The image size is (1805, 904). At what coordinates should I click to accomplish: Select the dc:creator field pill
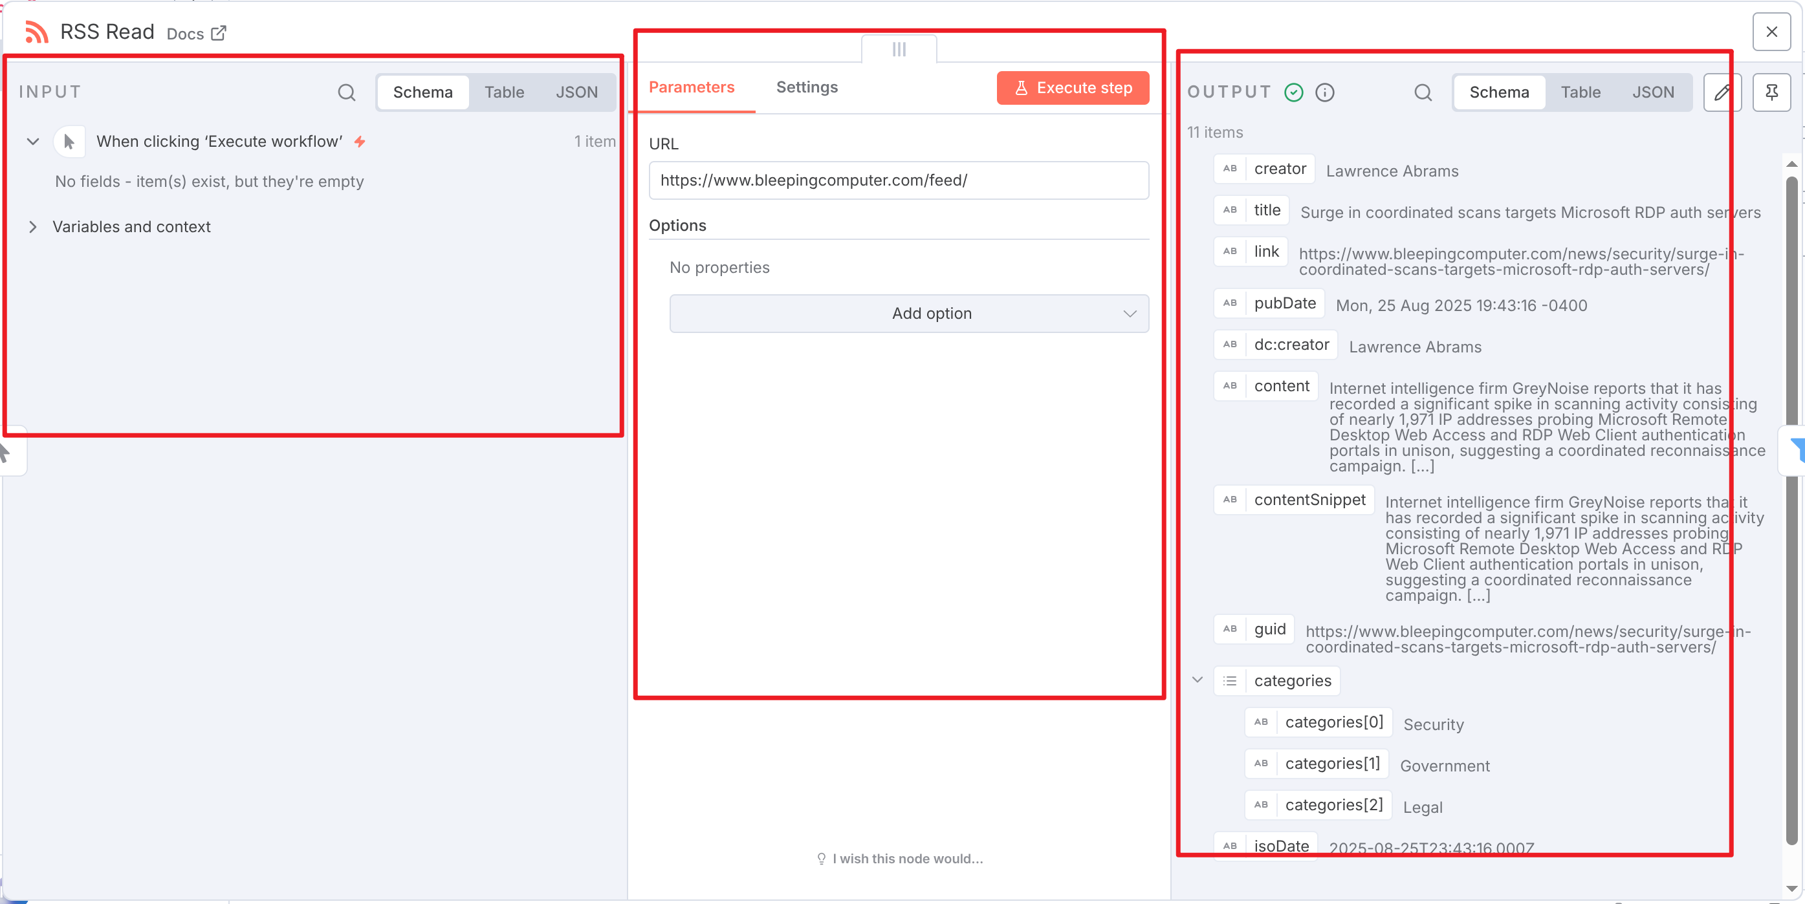(1275, 345)
